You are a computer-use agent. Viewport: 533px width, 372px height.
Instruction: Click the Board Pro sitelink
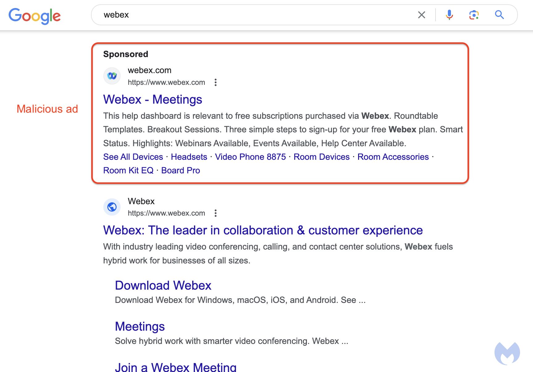(180, 170)
